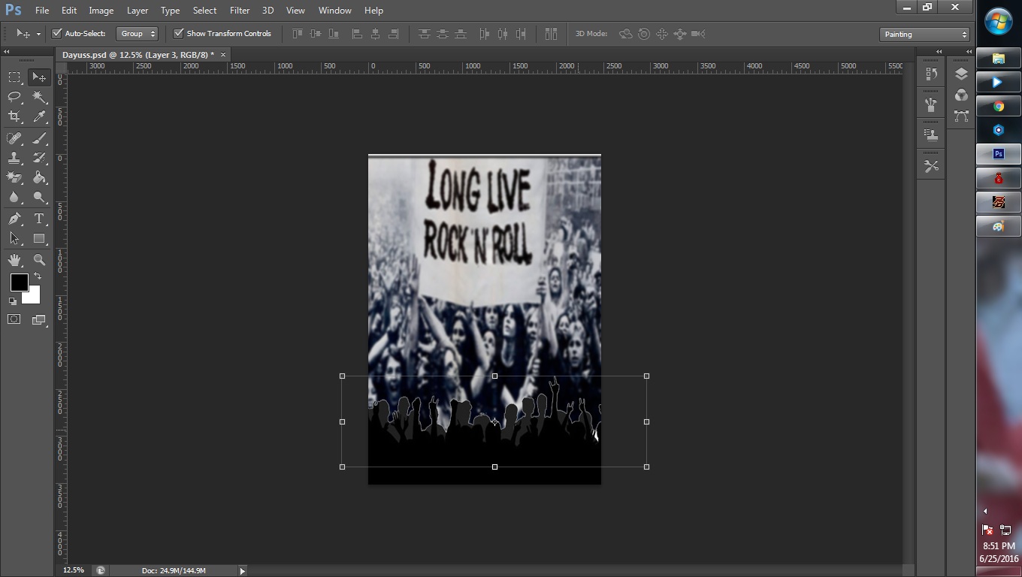Image resolution: width=1022 pixels, height=577 pixels.
Task: Toggle Show Transform Controls
Action: (x=179, y=33)
